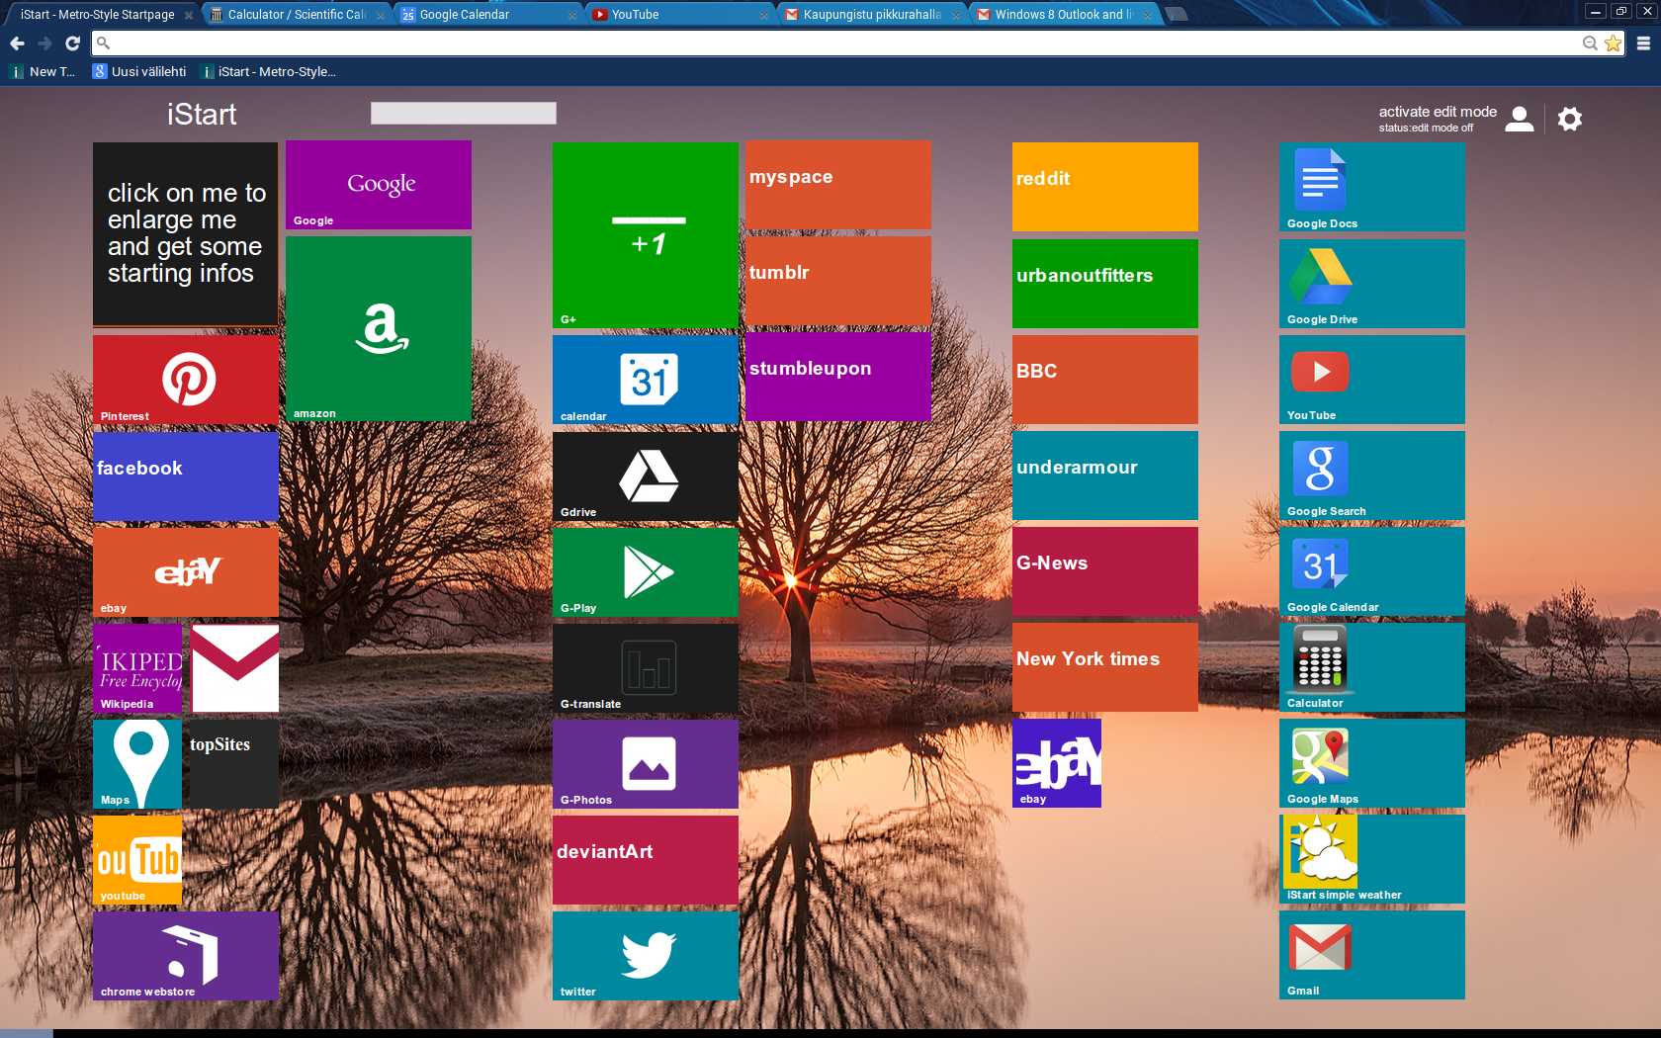Open the Pinterest tile
This screenshot has height=1038, width=1661.
(x=185, y=380)
